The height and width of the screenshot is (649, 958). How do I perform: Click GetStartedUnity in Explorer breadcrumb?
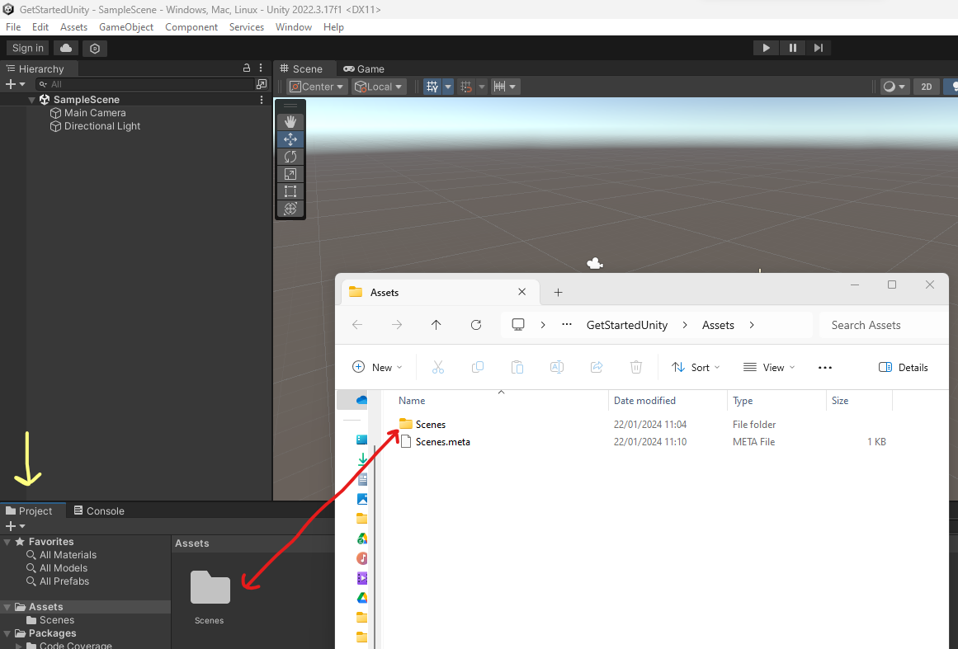[627, 325]
